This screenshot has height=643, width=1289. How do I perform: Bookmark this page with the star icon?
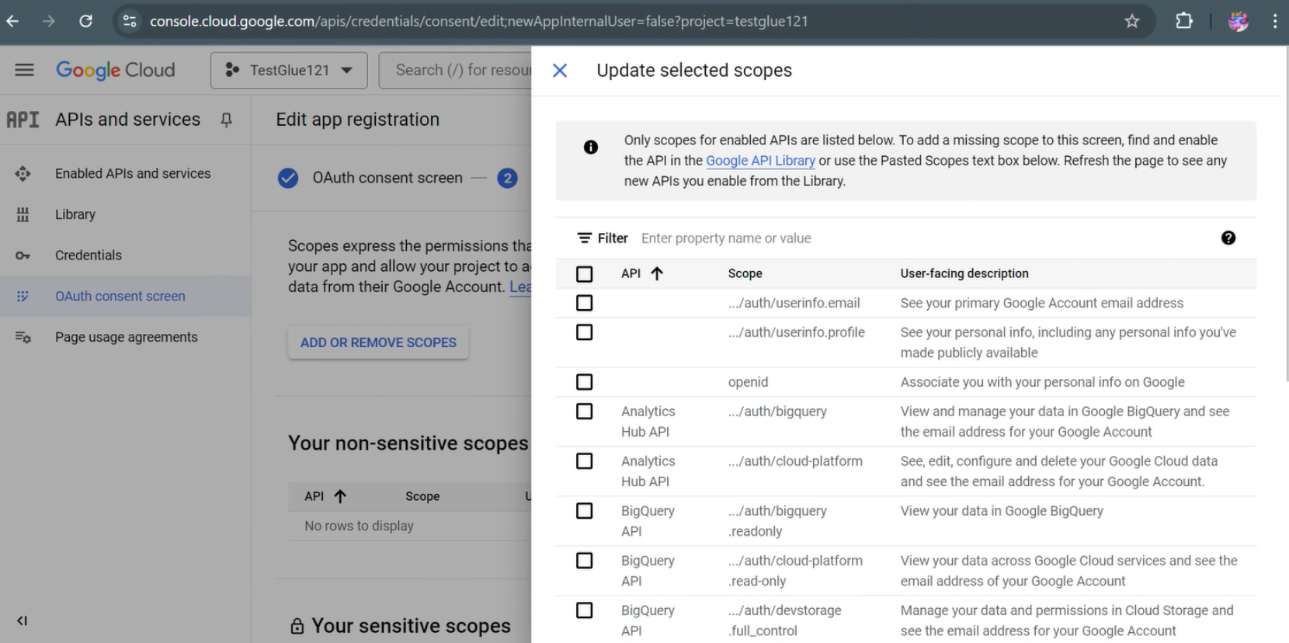click(1131, 21)
